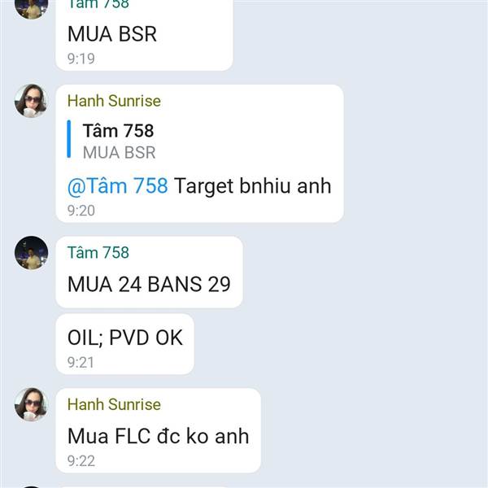Click the 9:21 timestamp under OIL message
This screenshot has width=488, height=488.
[81, 362]
